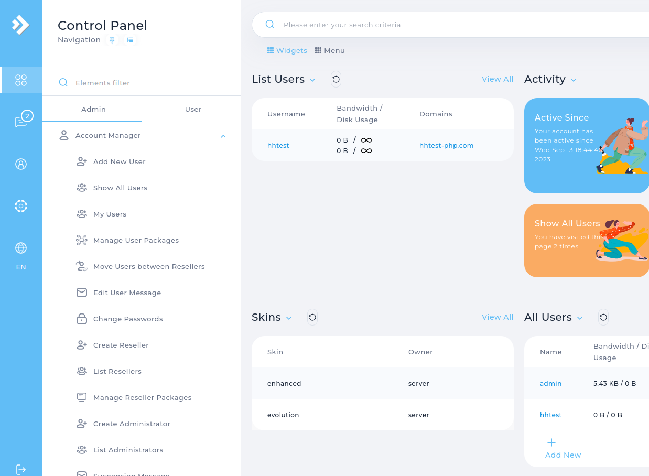Viewport: 649px width, 476px height.
Task: Open the settings gear icon in sidebar
Action: point(21,206)
